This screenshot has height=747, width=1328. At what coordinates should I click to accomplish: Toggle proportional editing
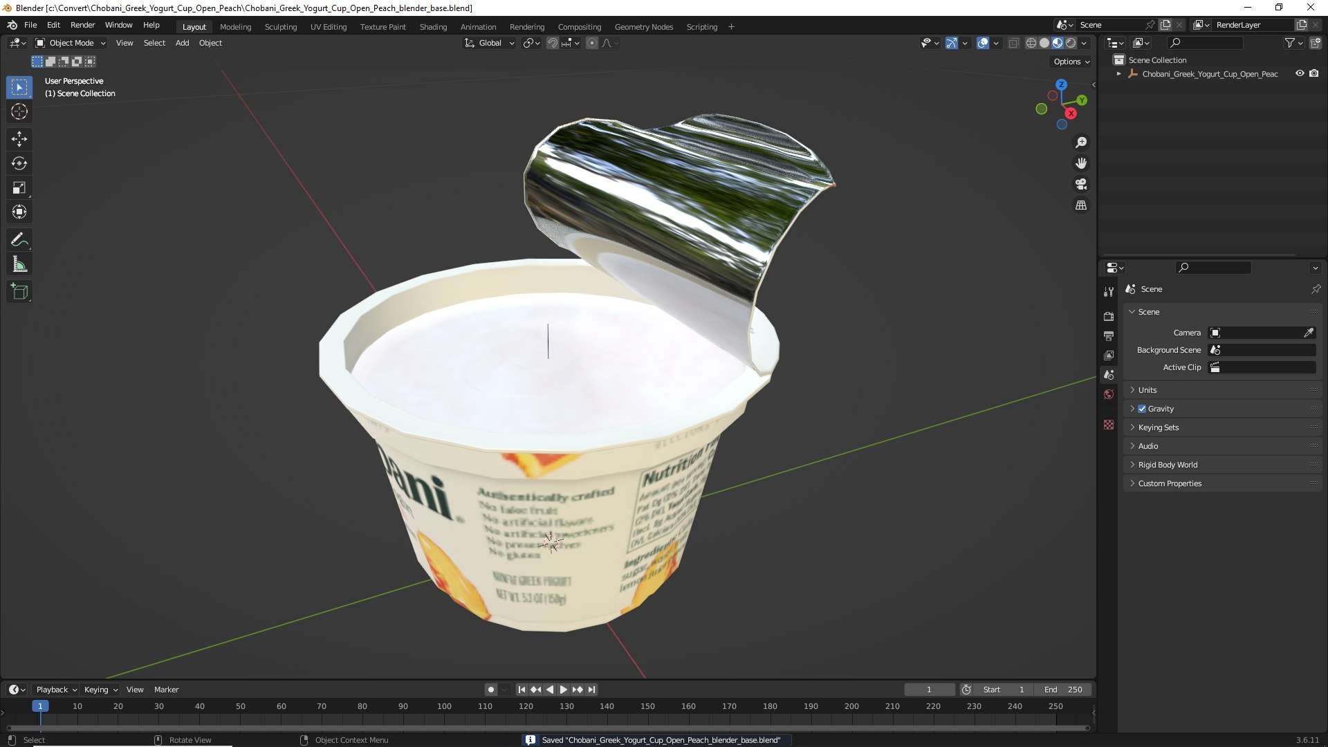click(x=592, y=43)
